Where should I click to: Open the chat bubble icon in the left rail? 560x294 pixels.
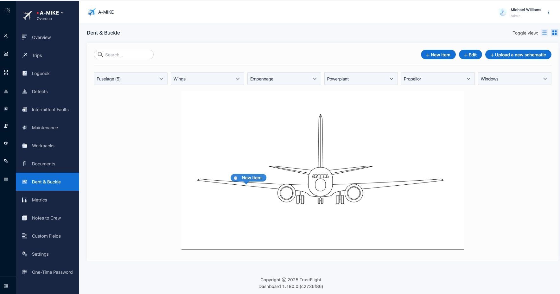tap(6, 179)
